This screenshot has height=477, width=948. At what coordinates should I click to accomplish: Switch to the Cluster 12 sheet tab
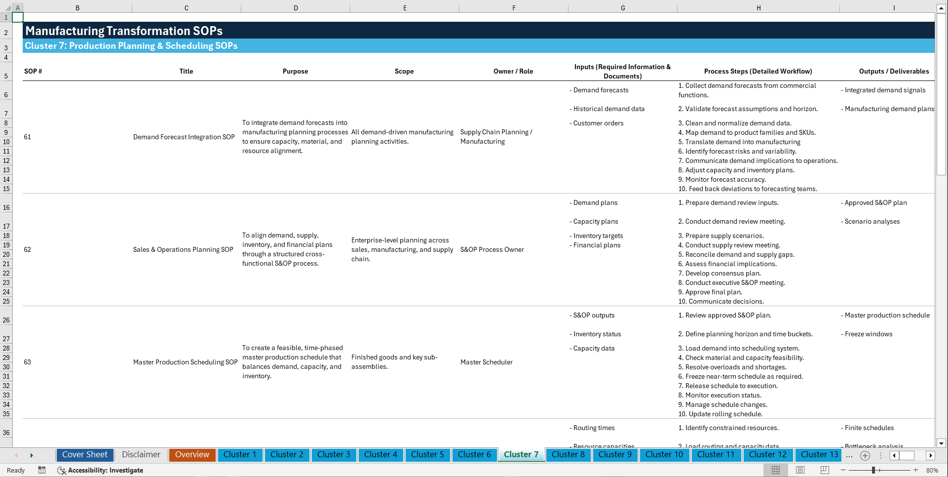[x=768, y=455]
